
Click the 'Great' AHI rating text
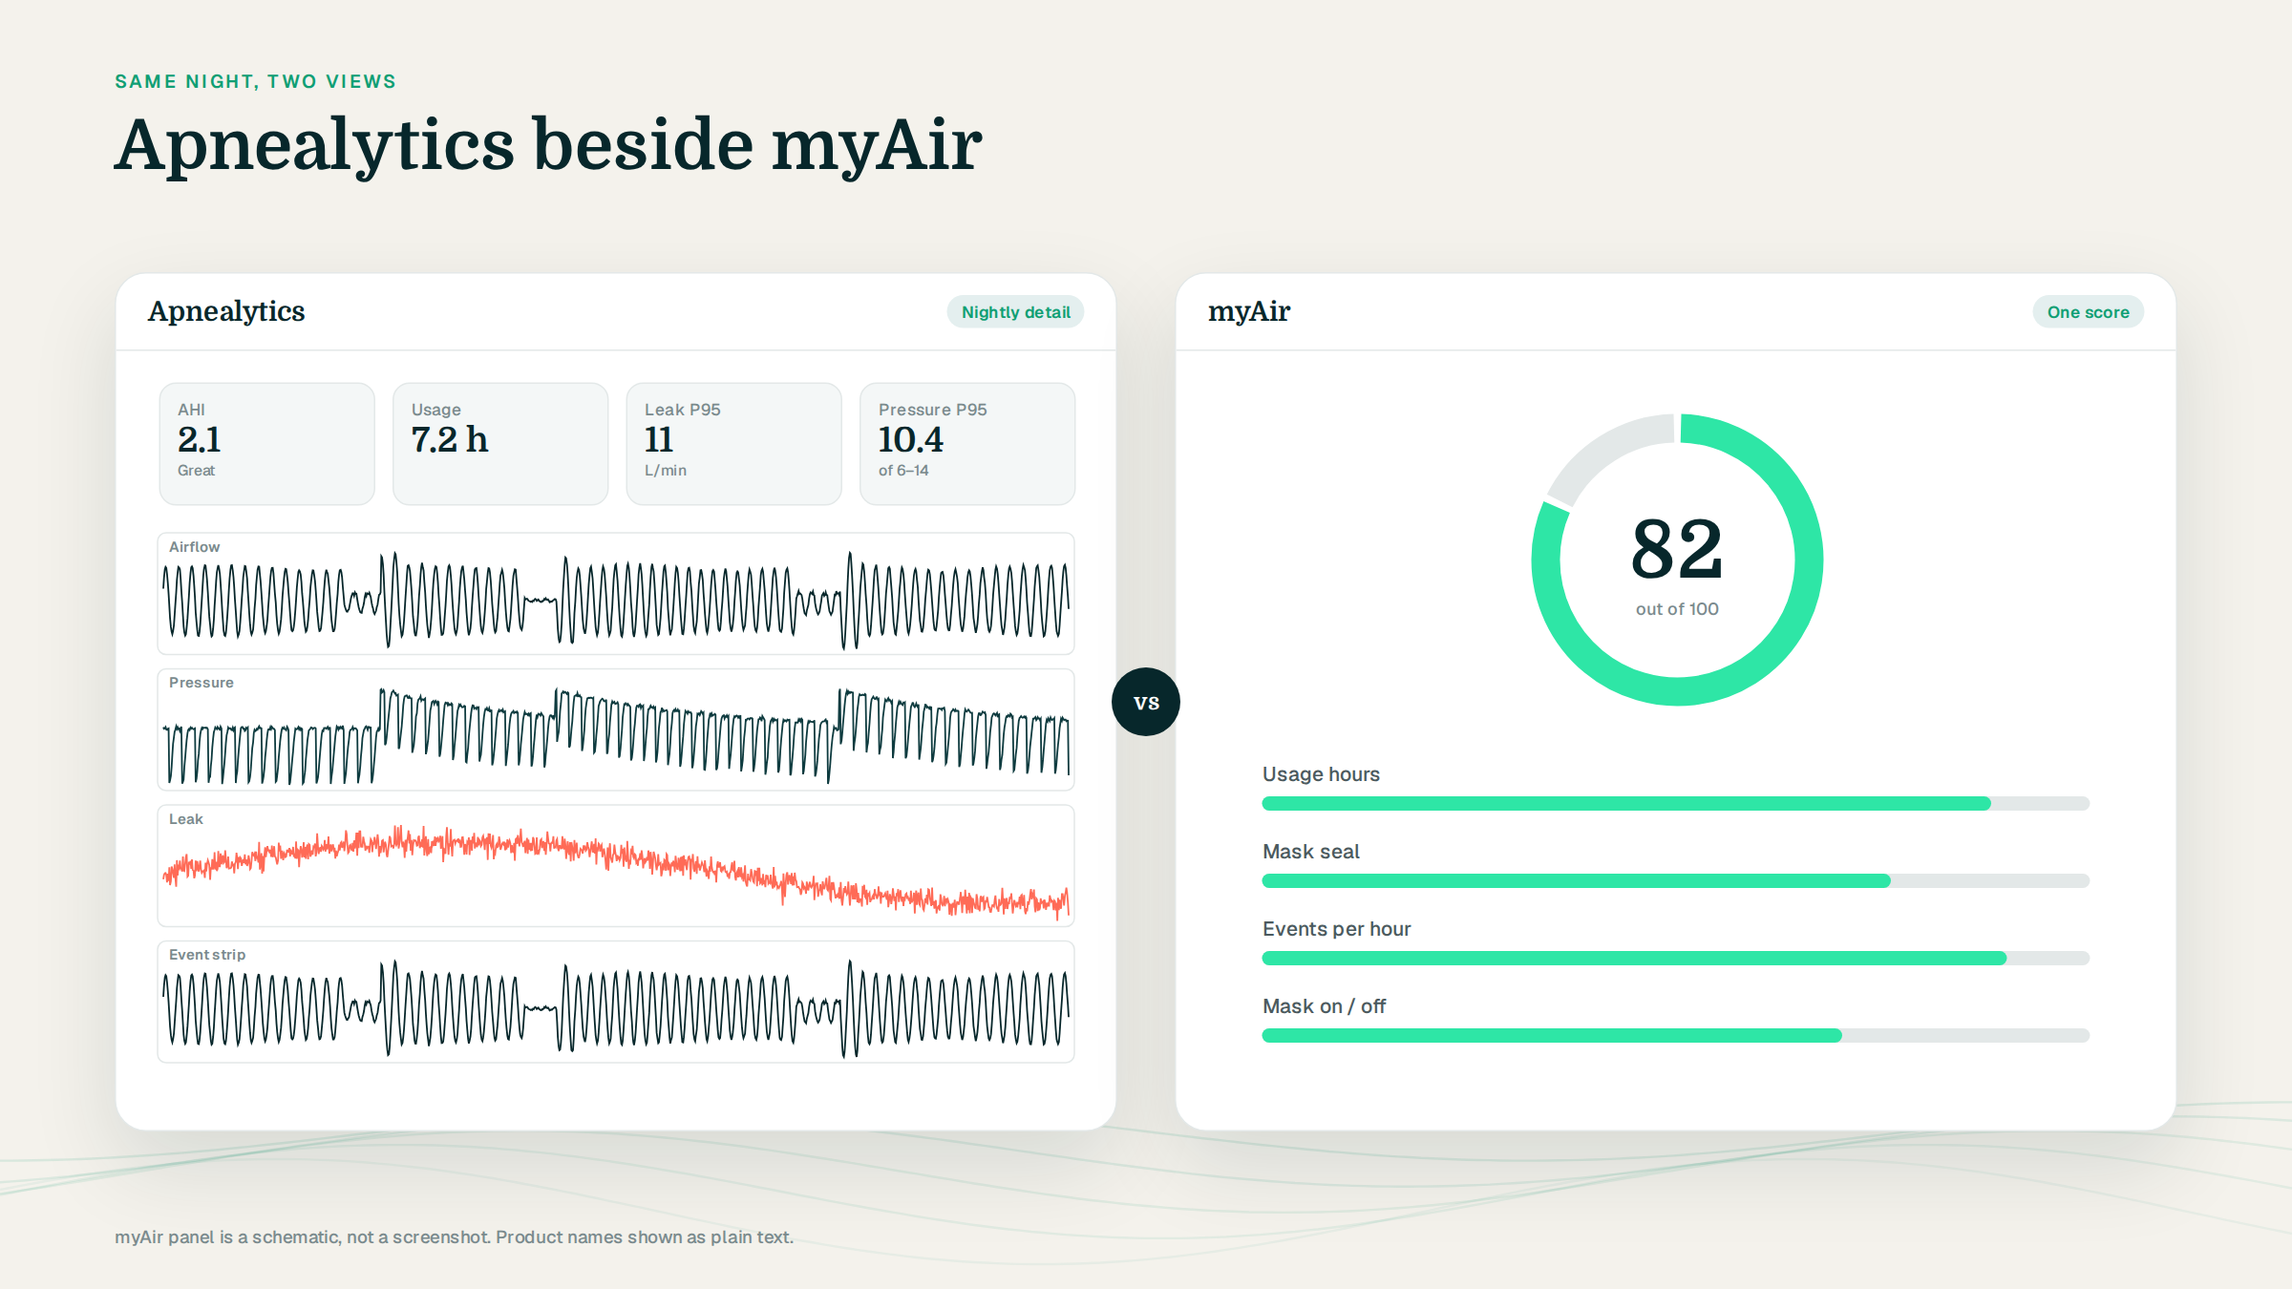pyautogui.click(x=196, y=471)
